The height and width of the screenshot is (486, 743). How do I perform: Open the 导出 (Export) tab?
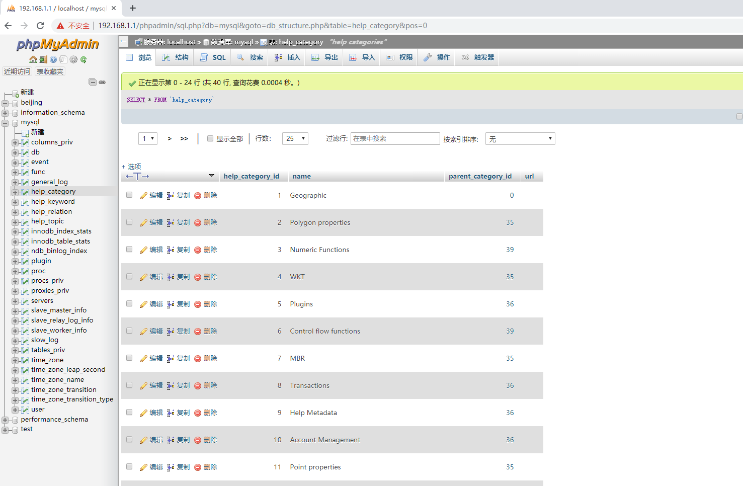pyautogui.click(x=325, y=57)
